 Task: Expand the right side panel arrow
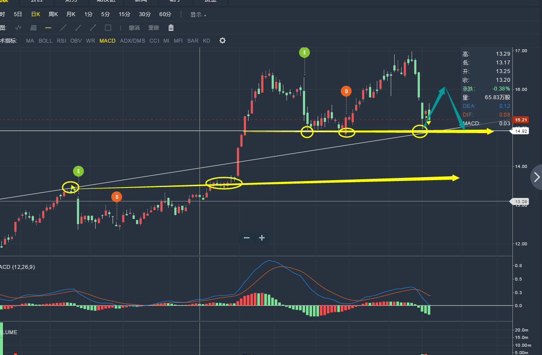(x=537, y=177)
